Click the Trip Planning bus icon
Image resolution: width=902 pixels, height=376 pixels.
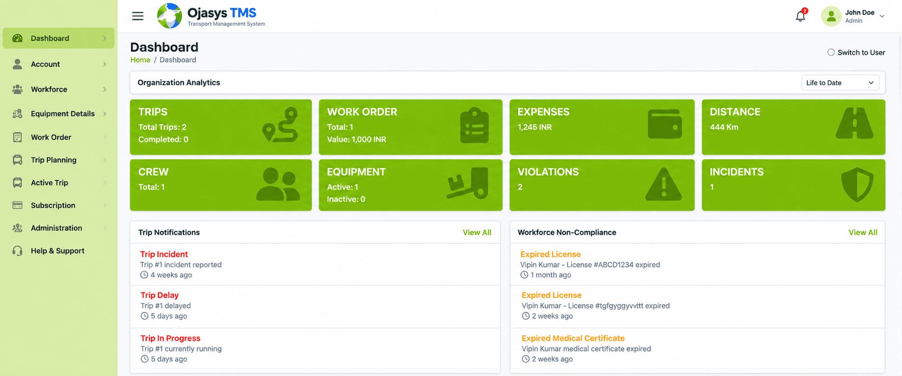[x=18, y=160]
